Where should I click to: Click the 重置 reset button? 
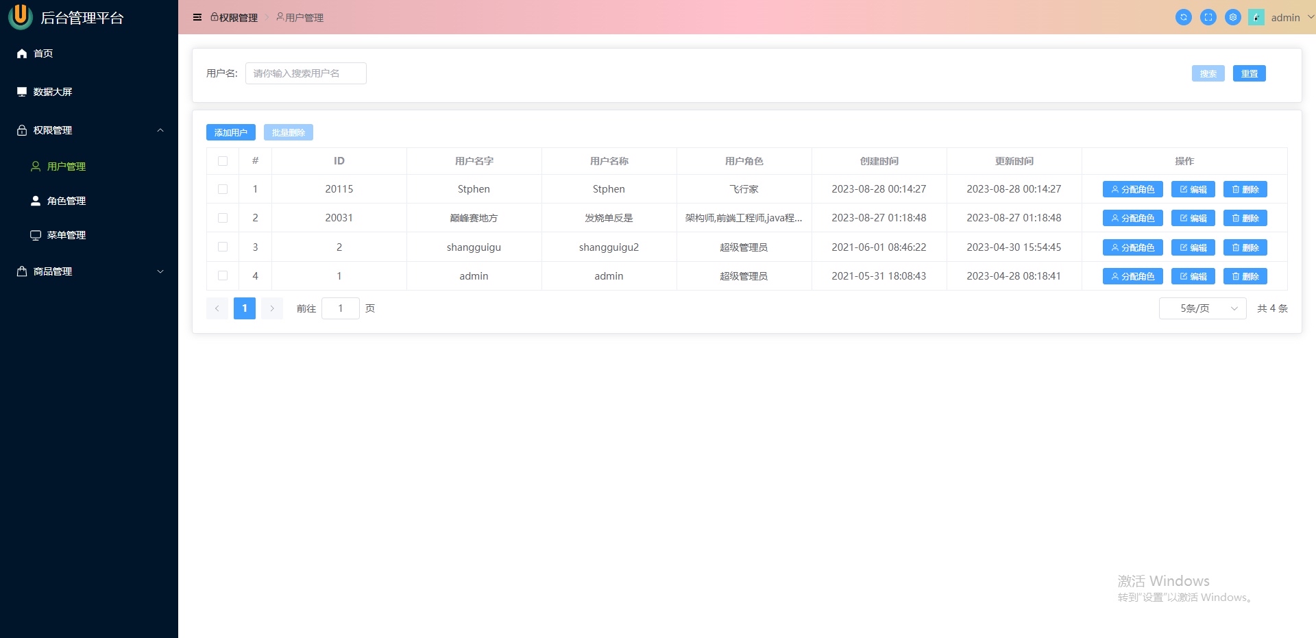coord(1249,73)
